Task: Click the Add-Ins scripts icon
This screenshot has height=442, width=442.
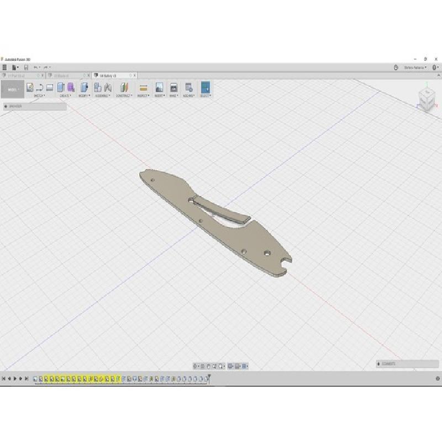Action: pos(188,87)
